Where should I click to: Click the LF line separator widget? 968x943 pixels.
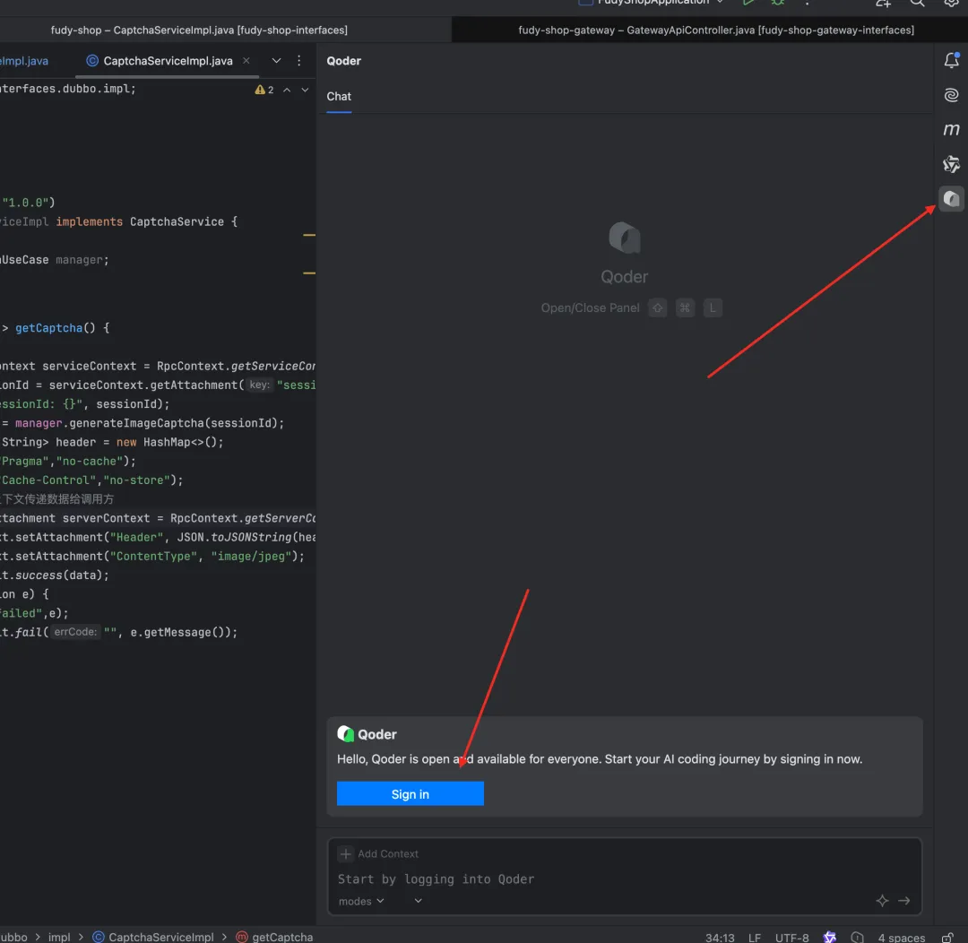tap(755, 938)
